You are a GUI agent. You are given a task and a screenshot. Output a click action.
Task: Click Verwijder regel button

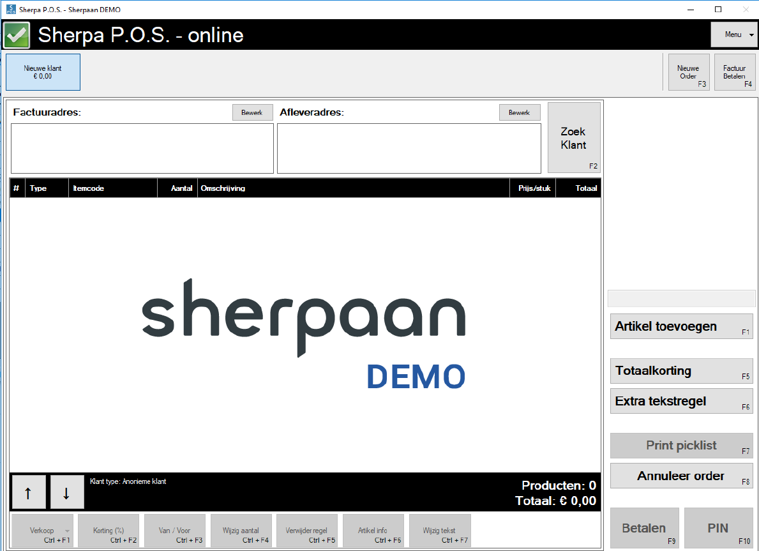tap(307, 531)
